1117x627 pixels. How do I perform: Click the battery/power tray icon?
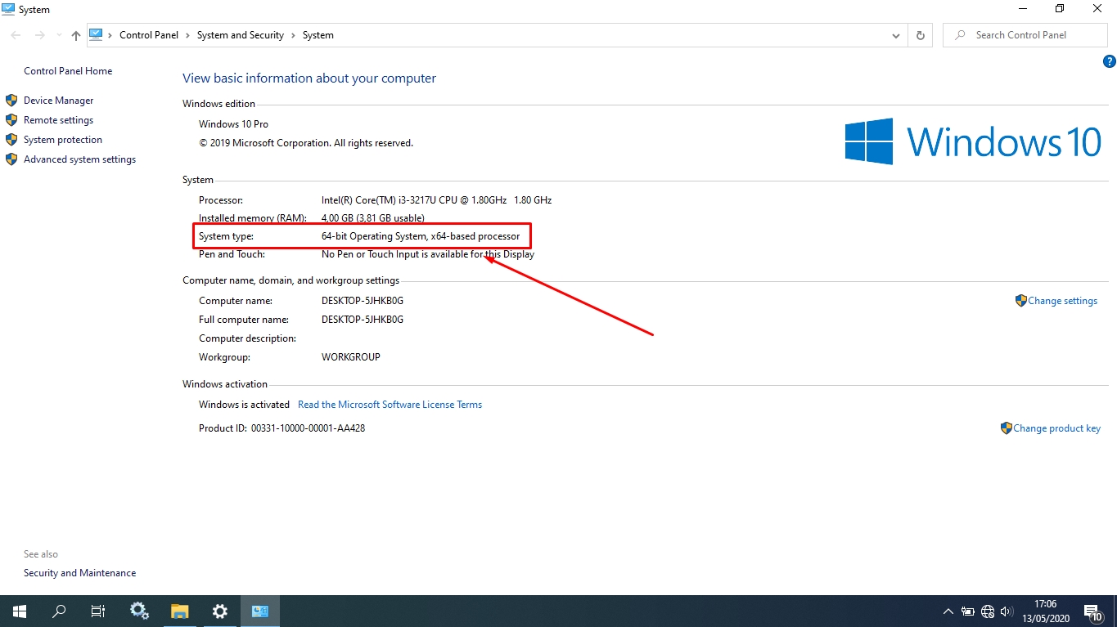[968, 611]
